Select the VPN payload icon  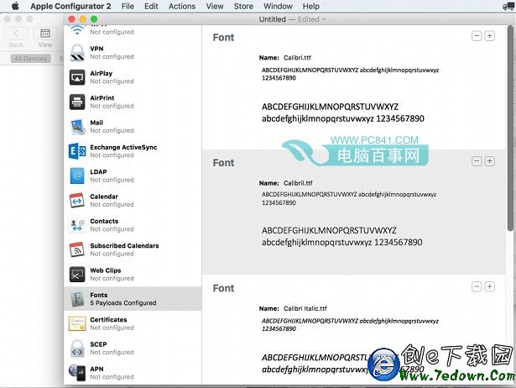(77, 53)
